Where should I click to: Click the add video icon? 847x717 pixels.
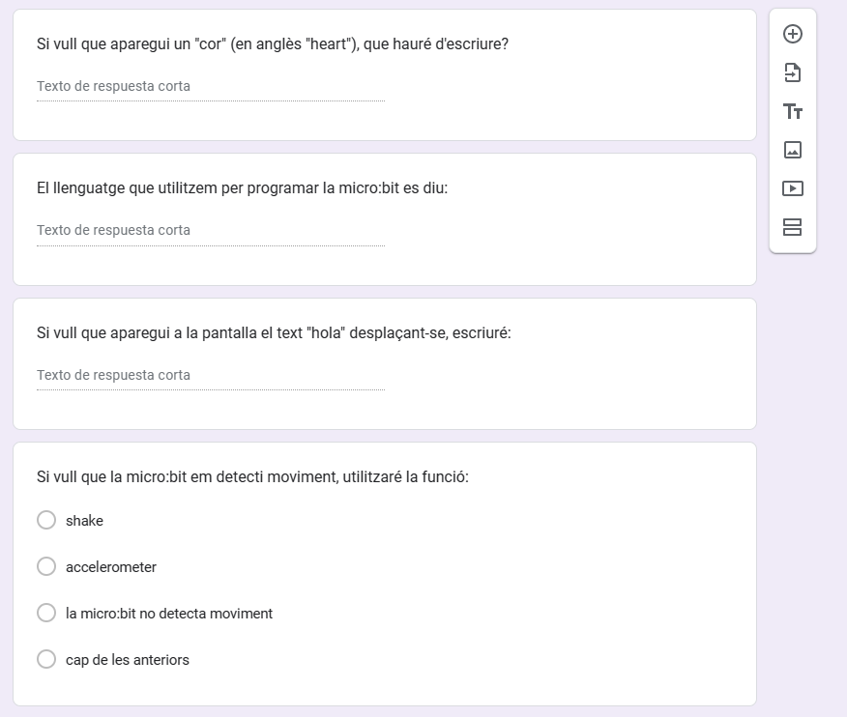pyautogui.click(x=793, y=189)
